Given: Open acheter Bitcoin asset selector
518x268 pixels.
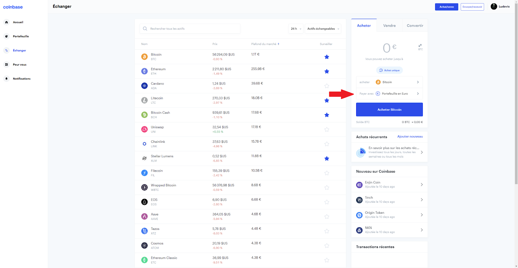Looking at the screenshot, I should tap(389, 82).
